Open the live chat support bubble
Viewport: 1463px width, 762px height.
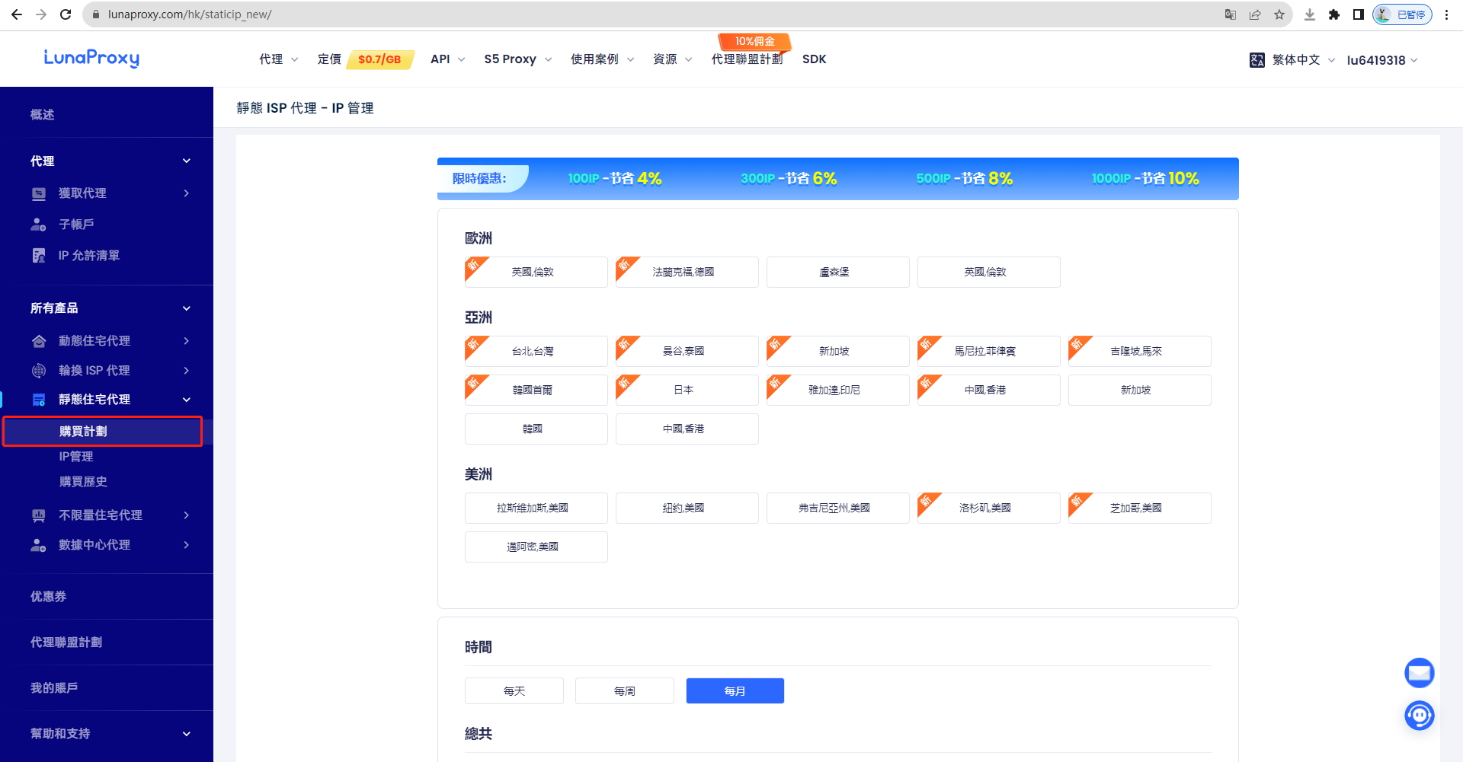[x=1419, y=716]
